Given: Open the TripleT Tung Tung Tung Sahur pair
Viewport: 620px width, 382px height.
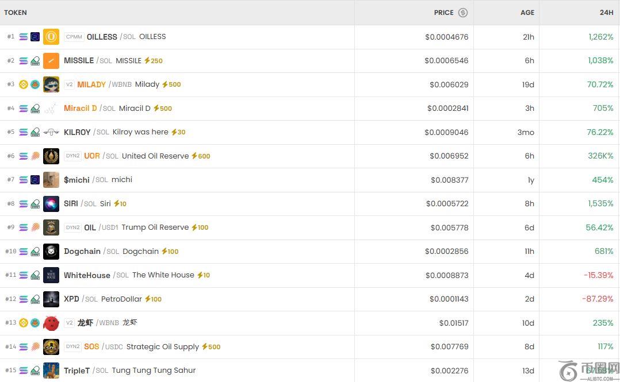Looking at the screenshot, I should 130,371.
